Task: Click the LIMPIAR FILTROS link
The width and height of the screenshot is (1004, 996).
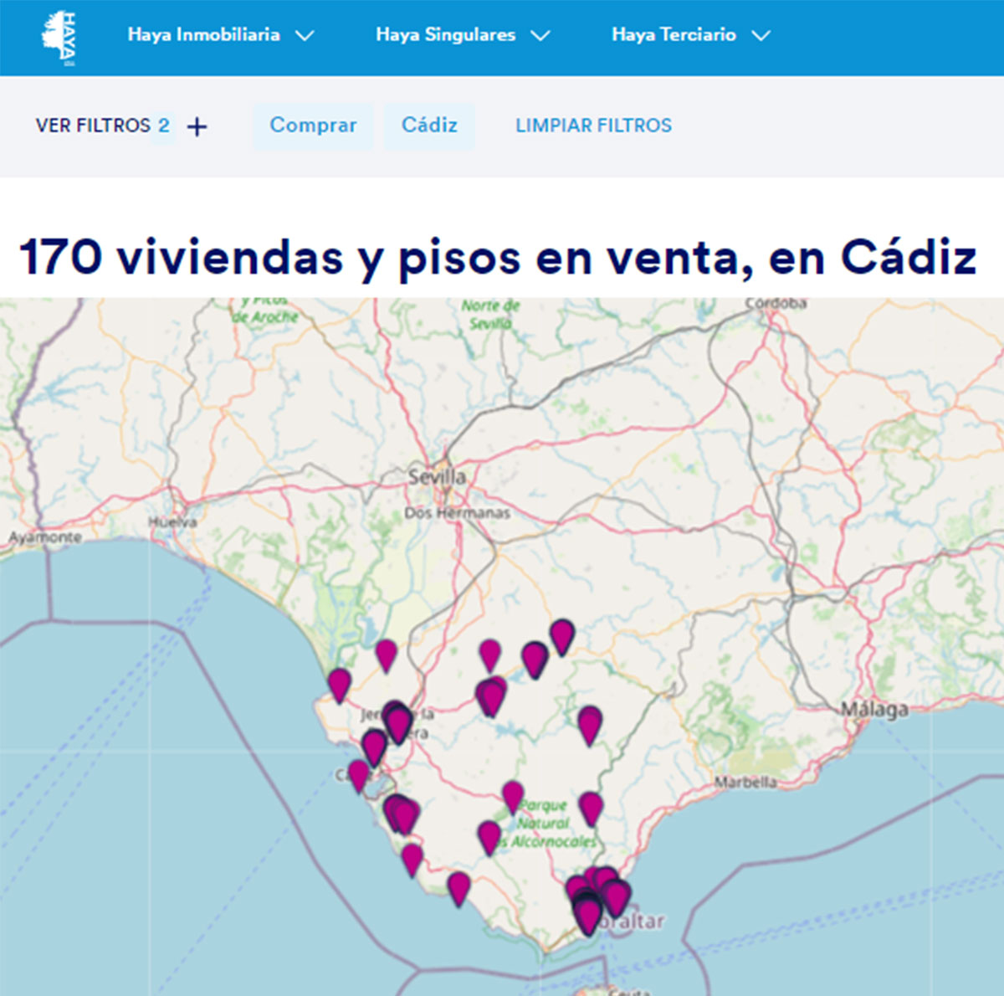Action: [x=593, y=126]
